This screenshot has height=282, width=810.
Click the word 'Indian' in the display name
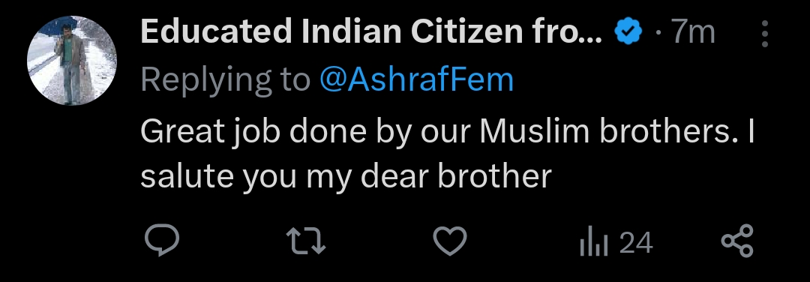pos(352,32)
